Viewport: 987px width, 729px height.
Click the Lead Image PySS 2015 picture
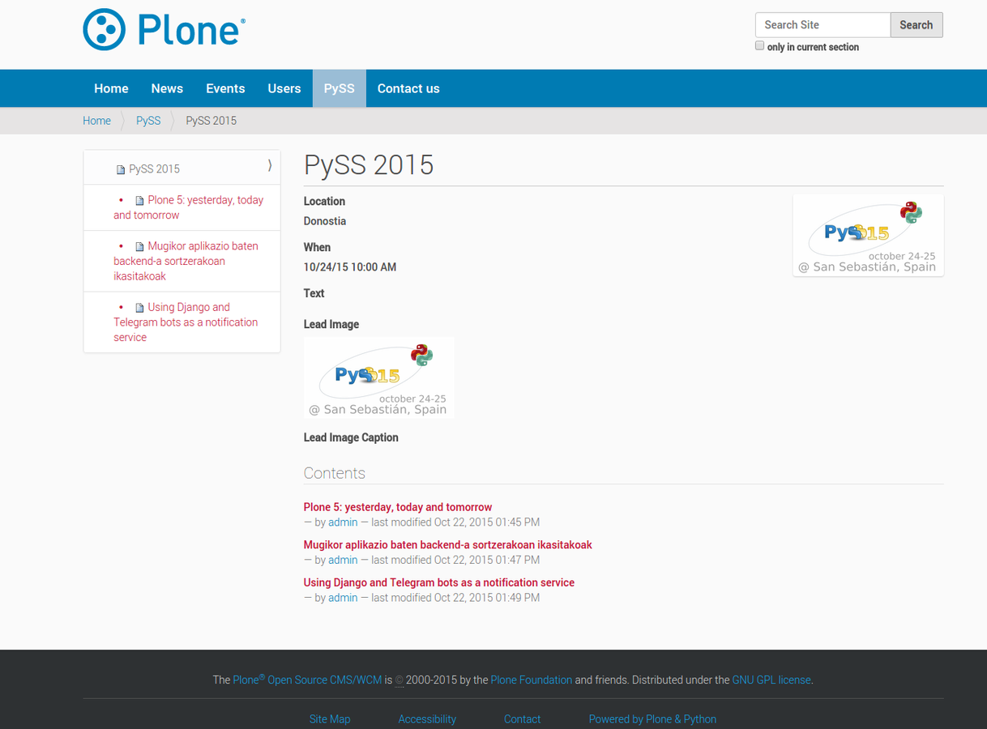pos(378,377)
